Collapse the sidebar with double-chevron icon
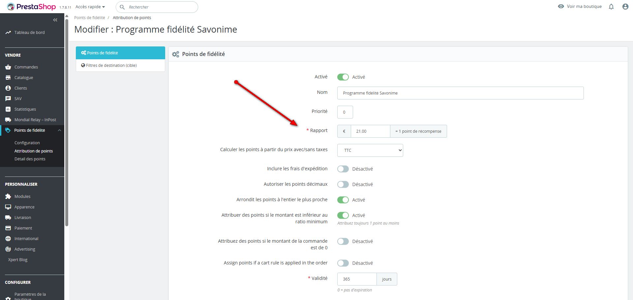 coord(55,20)
